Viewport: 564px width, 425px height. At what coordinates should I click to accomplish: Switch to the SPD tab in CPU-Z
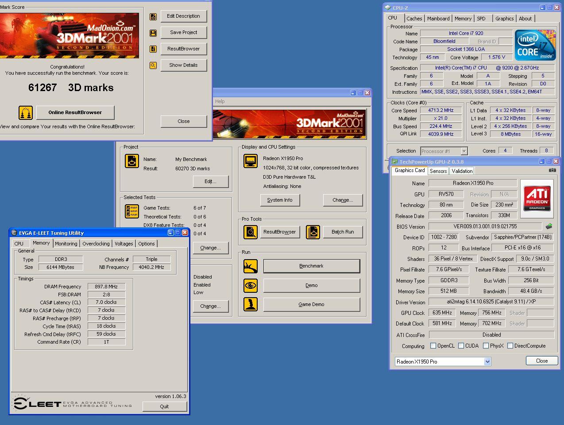tap(481, 19)
